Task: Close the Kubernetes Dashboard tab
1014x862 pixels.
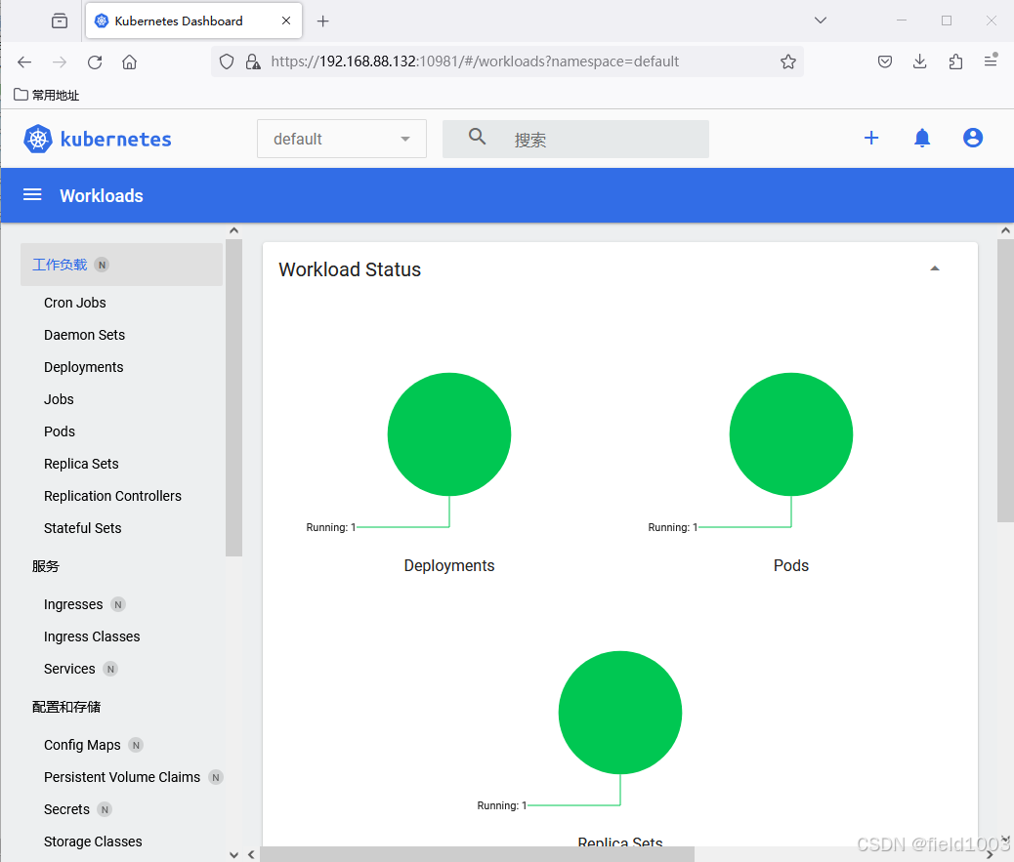Action: (286, 21)
